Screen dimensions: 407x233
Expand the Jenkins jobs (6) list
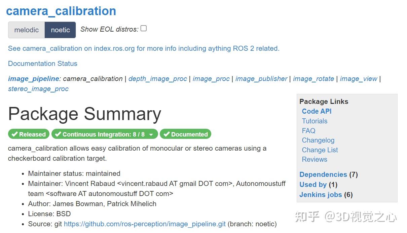pos(320,195)
